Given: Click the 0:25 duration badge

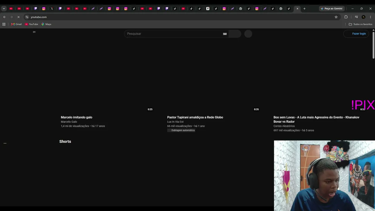Looking at the screenshot, I should [x=150, y=109].
